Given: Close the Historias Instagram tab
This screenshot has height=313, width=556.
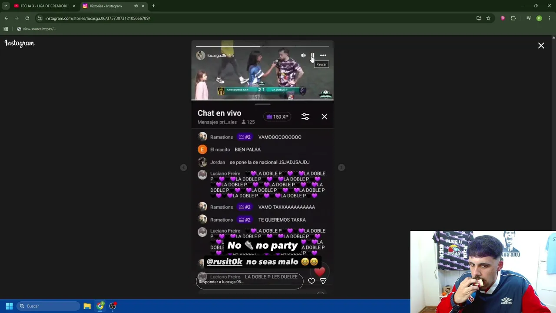Looking at the screenshot, I should click(143, 6).
